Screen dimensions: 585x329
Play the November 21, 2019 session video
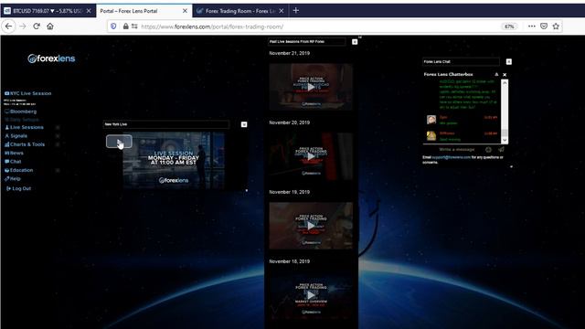click(x=311, y=88)
